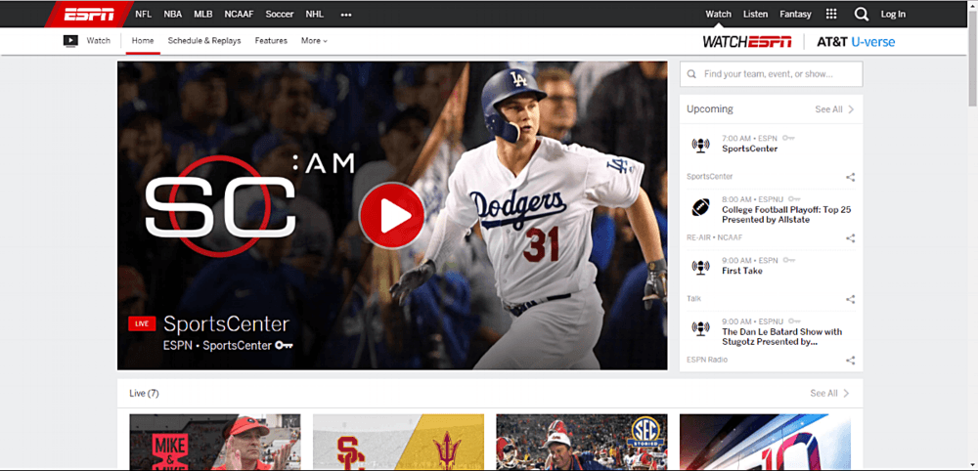The width and height of the screenshot is (978, 471).
Task: Click the chevron next to Upcoming See All
Action: [851, 109]
